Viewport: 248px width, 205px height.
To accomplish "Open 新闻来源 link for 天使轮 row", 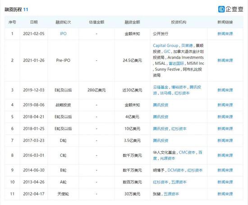I will pos(225,194).
